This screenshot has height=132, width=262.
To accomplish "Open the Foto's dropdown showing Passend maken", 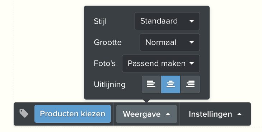I will pos(161,64).
